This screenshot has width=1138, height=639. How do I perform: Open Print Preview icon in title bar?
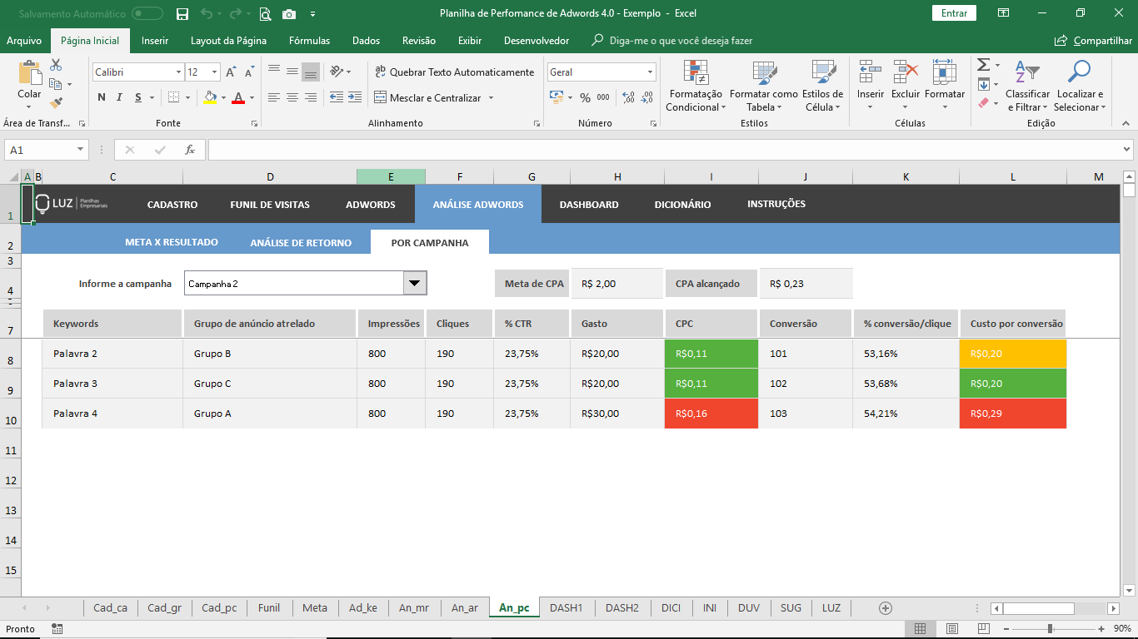click(x=265, y=13)
